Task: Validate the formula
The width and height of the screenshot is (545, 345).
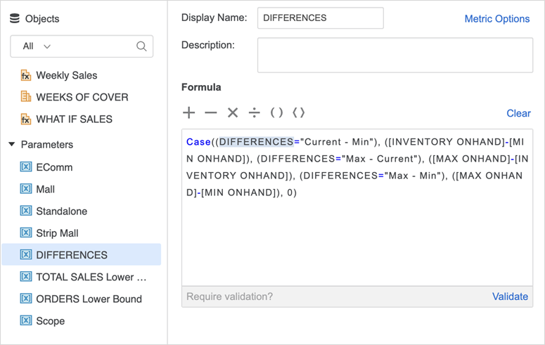Action: pyautogui.click(x=510, y=297)
